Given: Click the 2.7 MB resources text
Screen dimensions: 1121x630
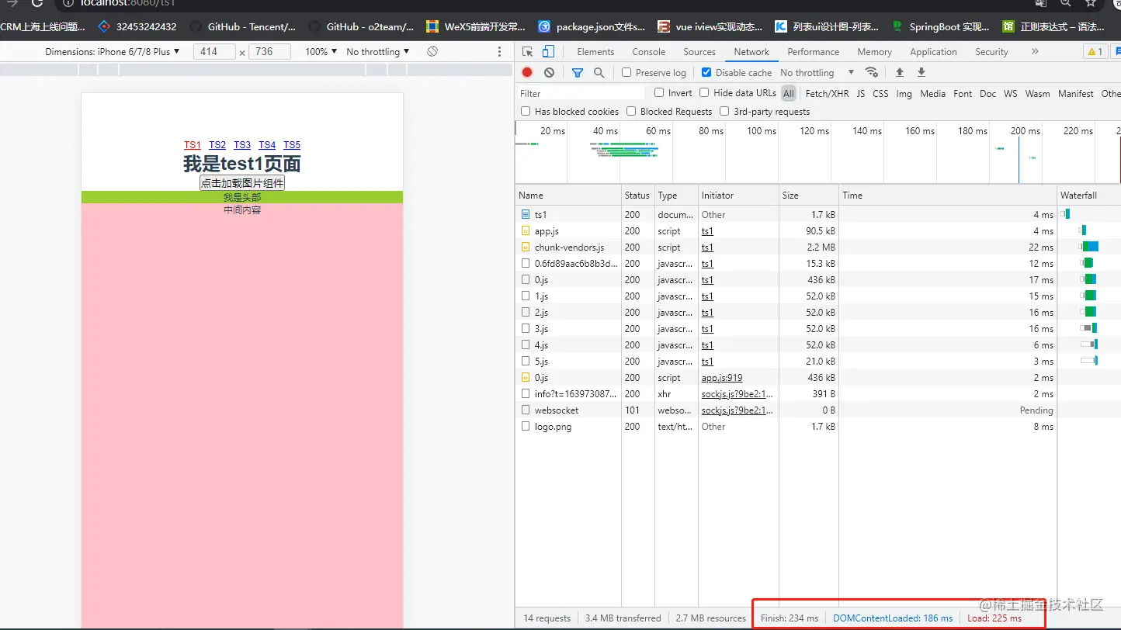Looking at the screenshot, I should [x=710, y=618].
